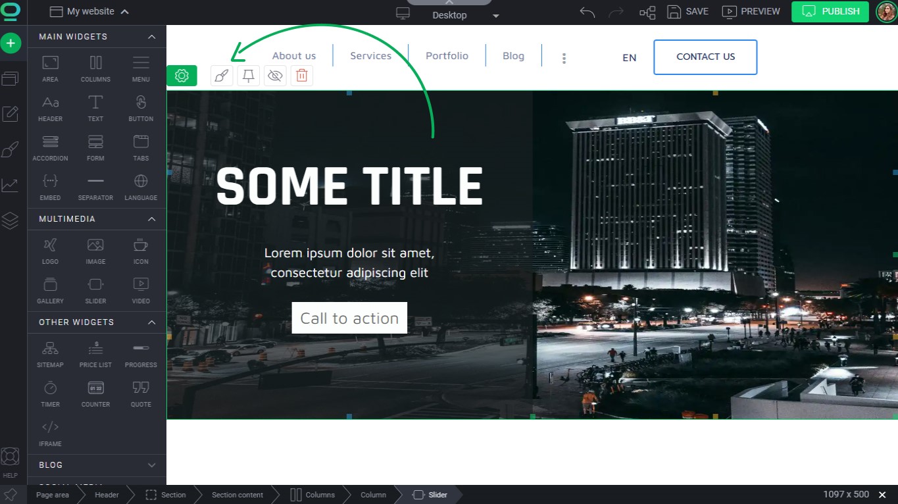Pin the selected slider element

click(x=249, y=76)
